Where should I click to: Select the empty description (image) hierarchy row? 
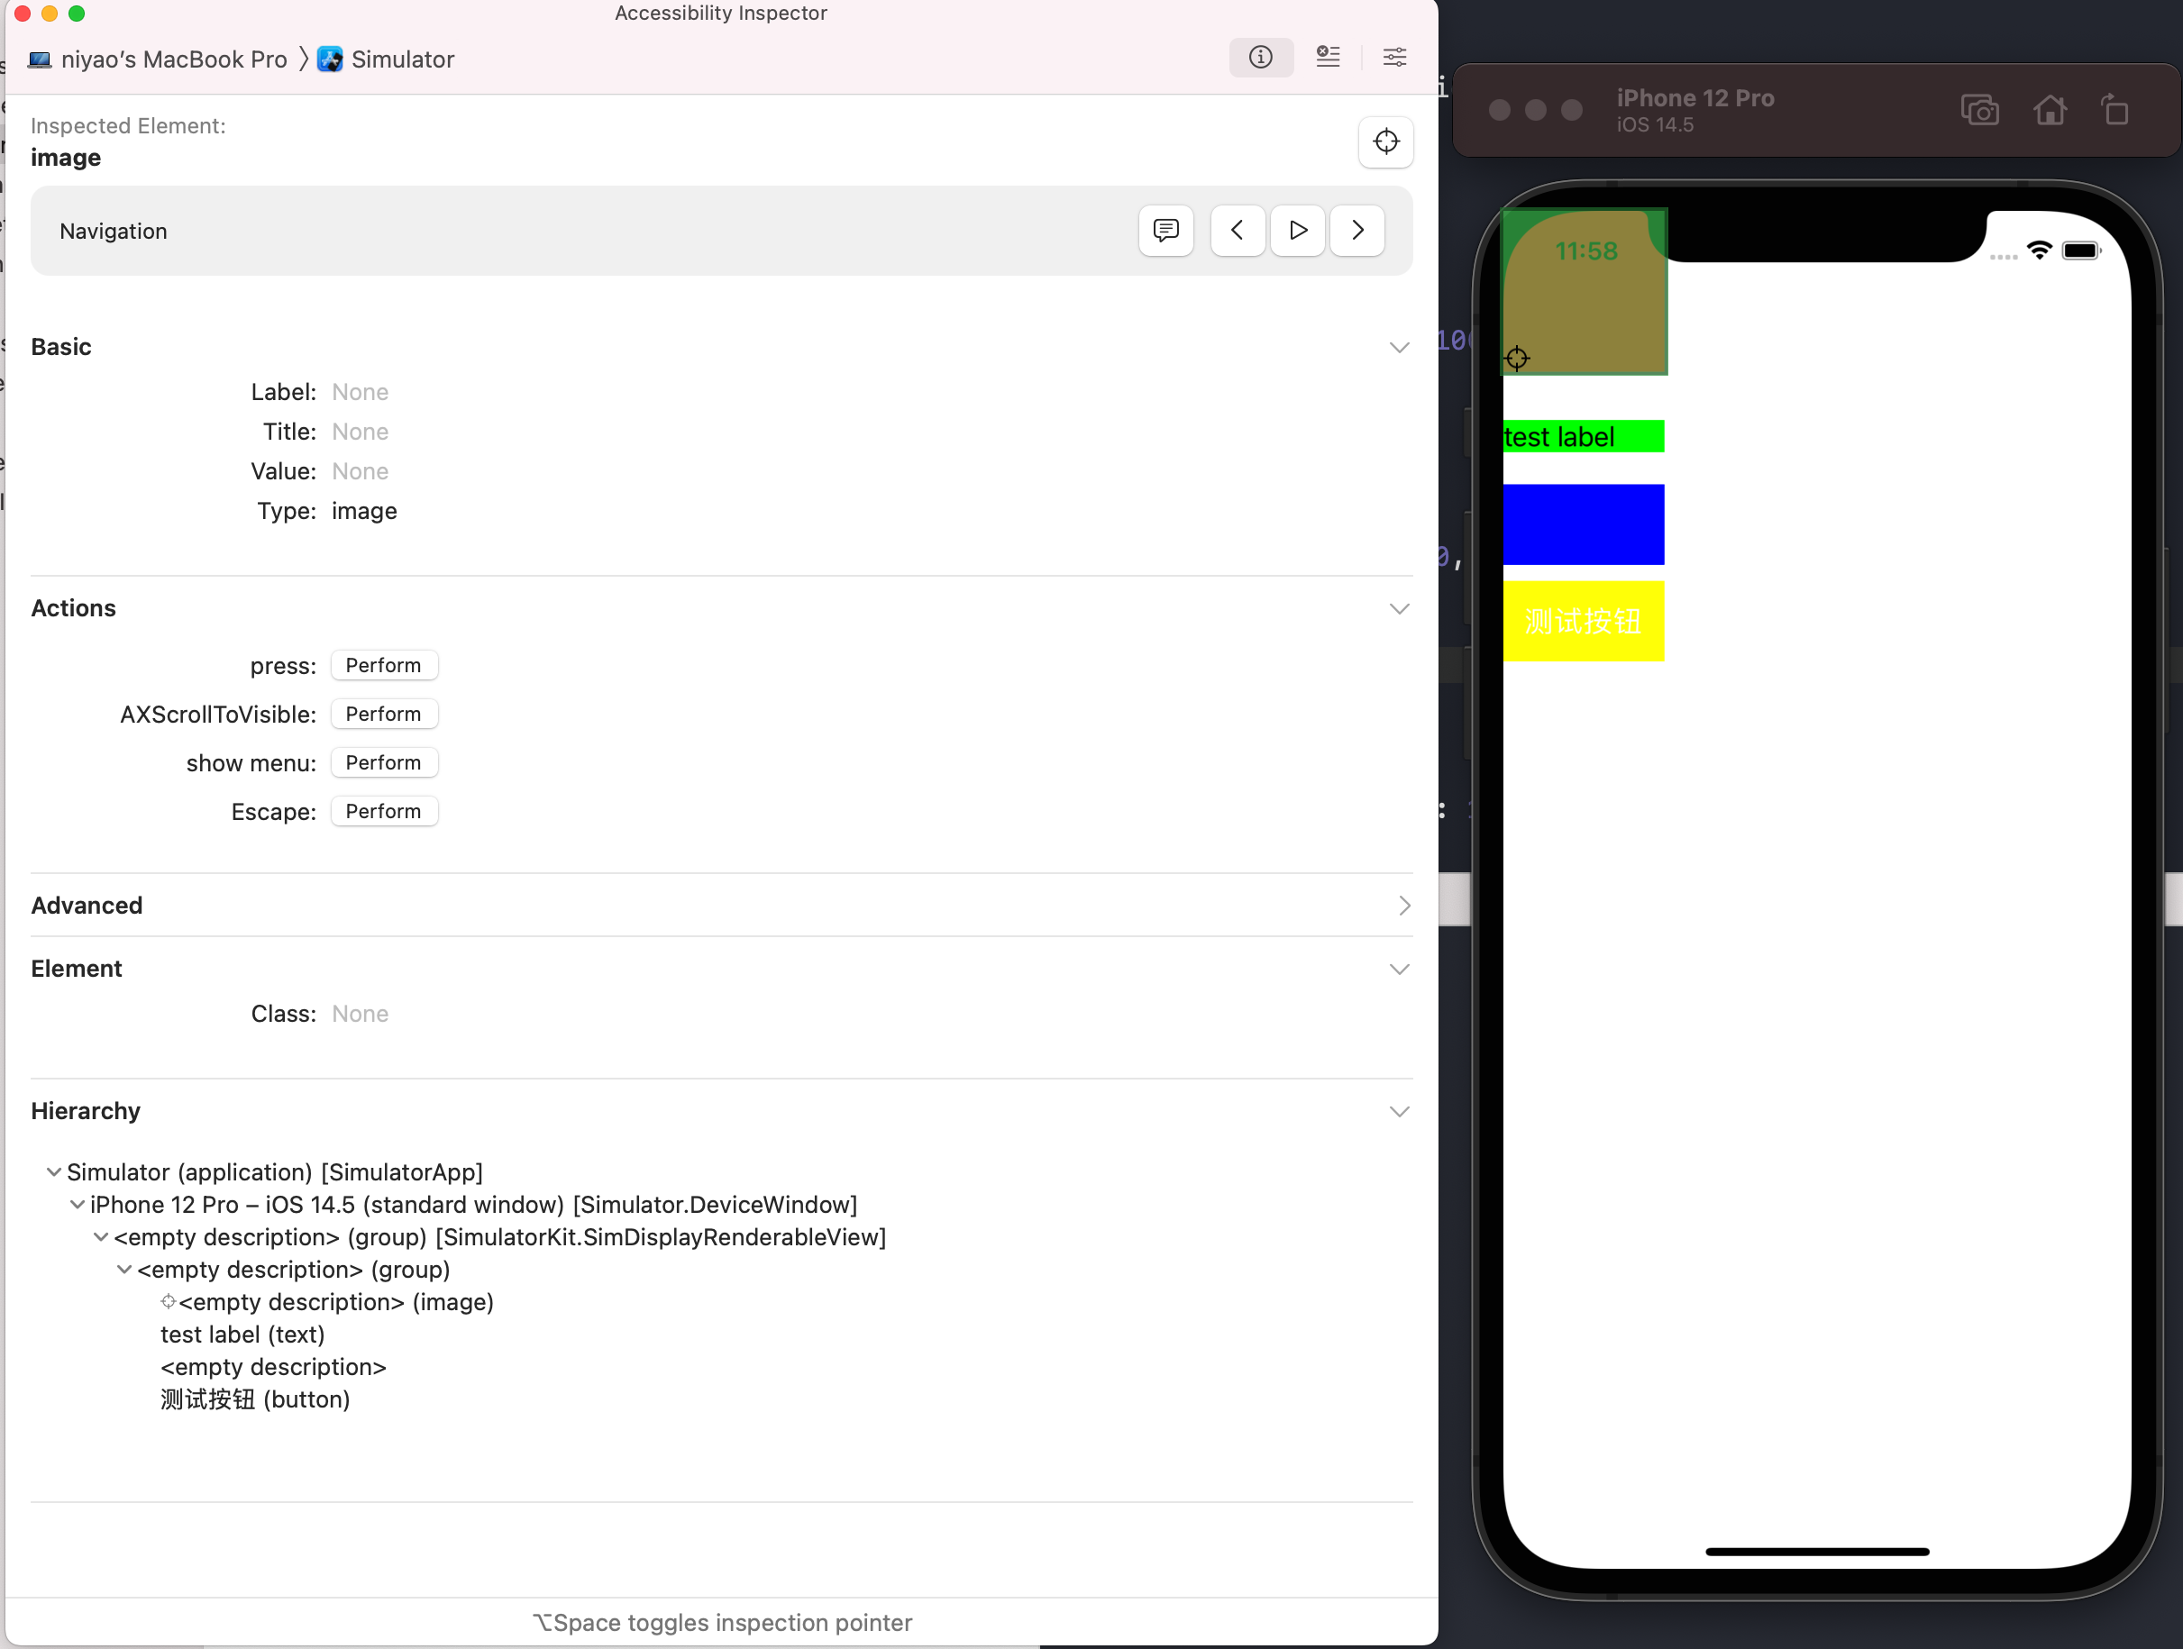coord(335,1303)
